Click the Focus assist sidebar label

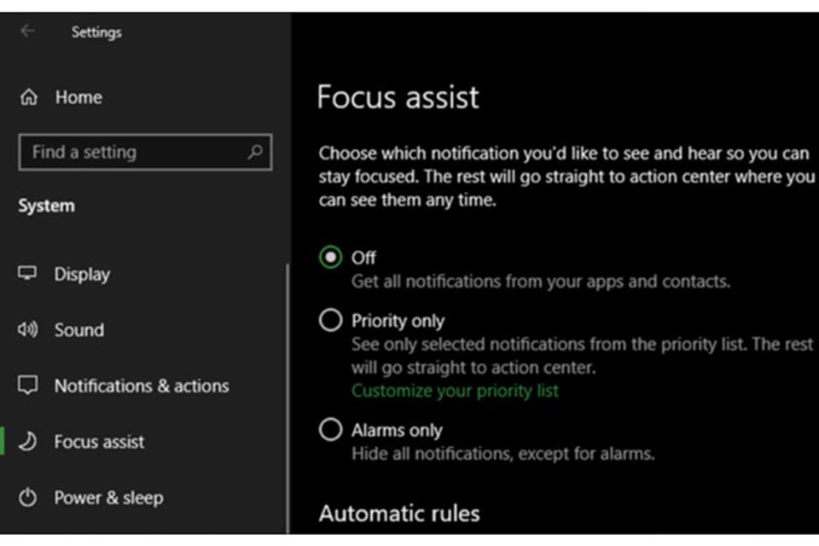coord(99,442)
